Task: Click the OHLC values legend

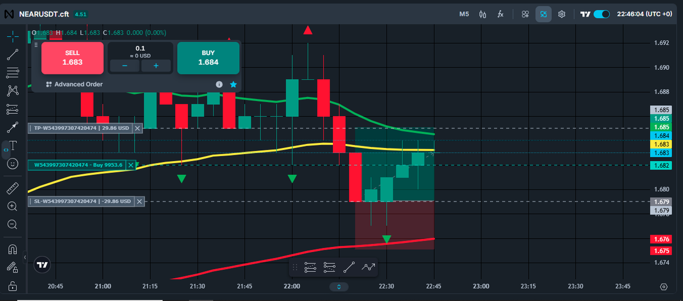Action: (98, 32)
